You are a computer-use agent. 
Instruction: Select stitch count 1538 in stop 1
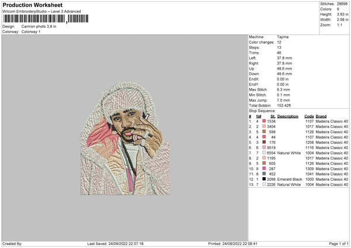(271, 121)
